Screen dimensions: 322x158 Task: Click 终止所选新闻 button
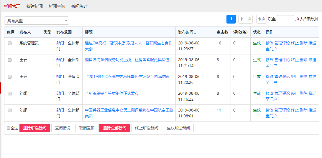click(147, 128)
